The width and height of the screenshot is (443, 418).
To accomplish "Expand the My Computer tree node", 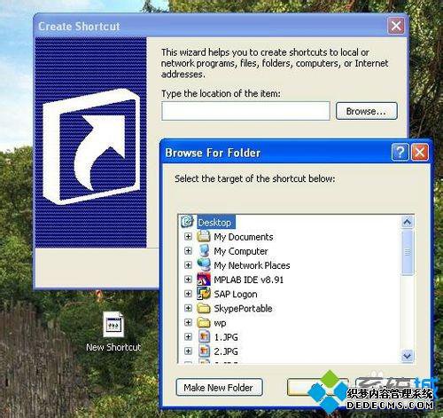I will tap(188, 251).
